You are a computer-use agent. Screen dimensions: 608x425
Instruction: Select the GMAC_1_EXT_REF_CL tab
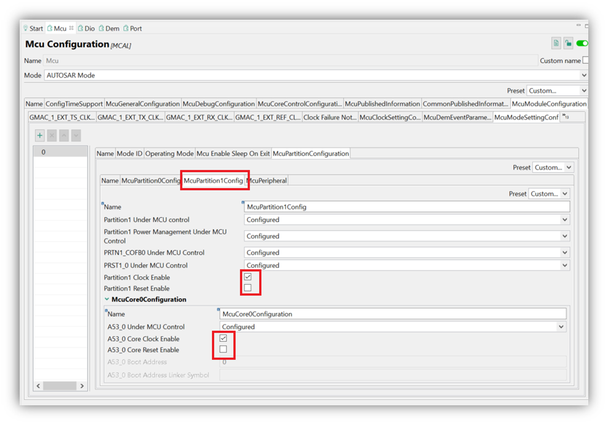point(268,117)
